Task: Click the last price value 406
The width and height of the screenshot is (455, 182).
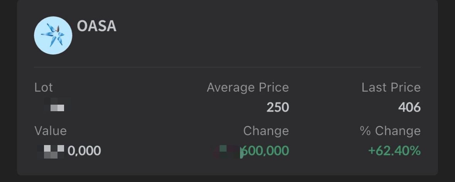Action: tap(409, 107)
